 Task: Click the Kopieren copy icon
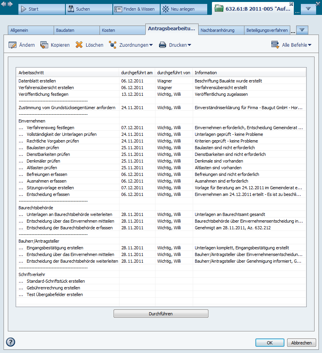coord(44,45)
